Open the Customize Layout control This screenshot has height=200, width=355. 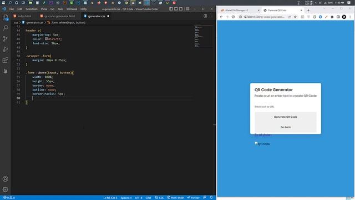(187, 9)
